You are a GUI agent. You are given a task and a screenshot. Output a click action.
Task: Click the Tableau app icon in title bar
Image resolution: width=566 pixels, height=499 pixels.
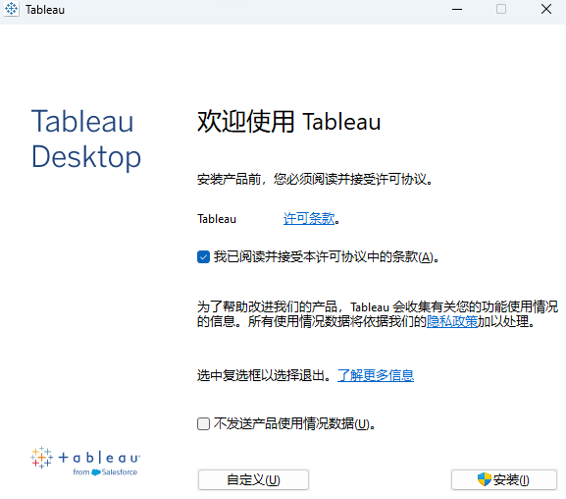(11, 10)
